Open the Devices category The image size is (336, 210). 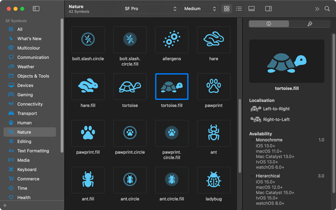click(30, 85)
